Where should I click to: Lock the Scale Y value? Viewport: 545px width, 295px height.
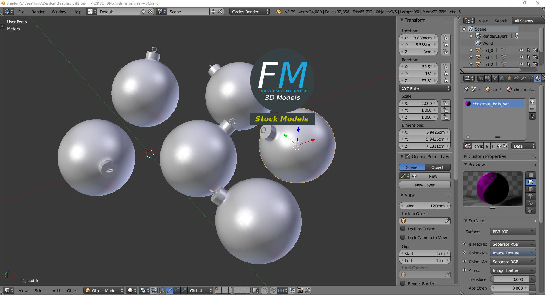point(446,110)
